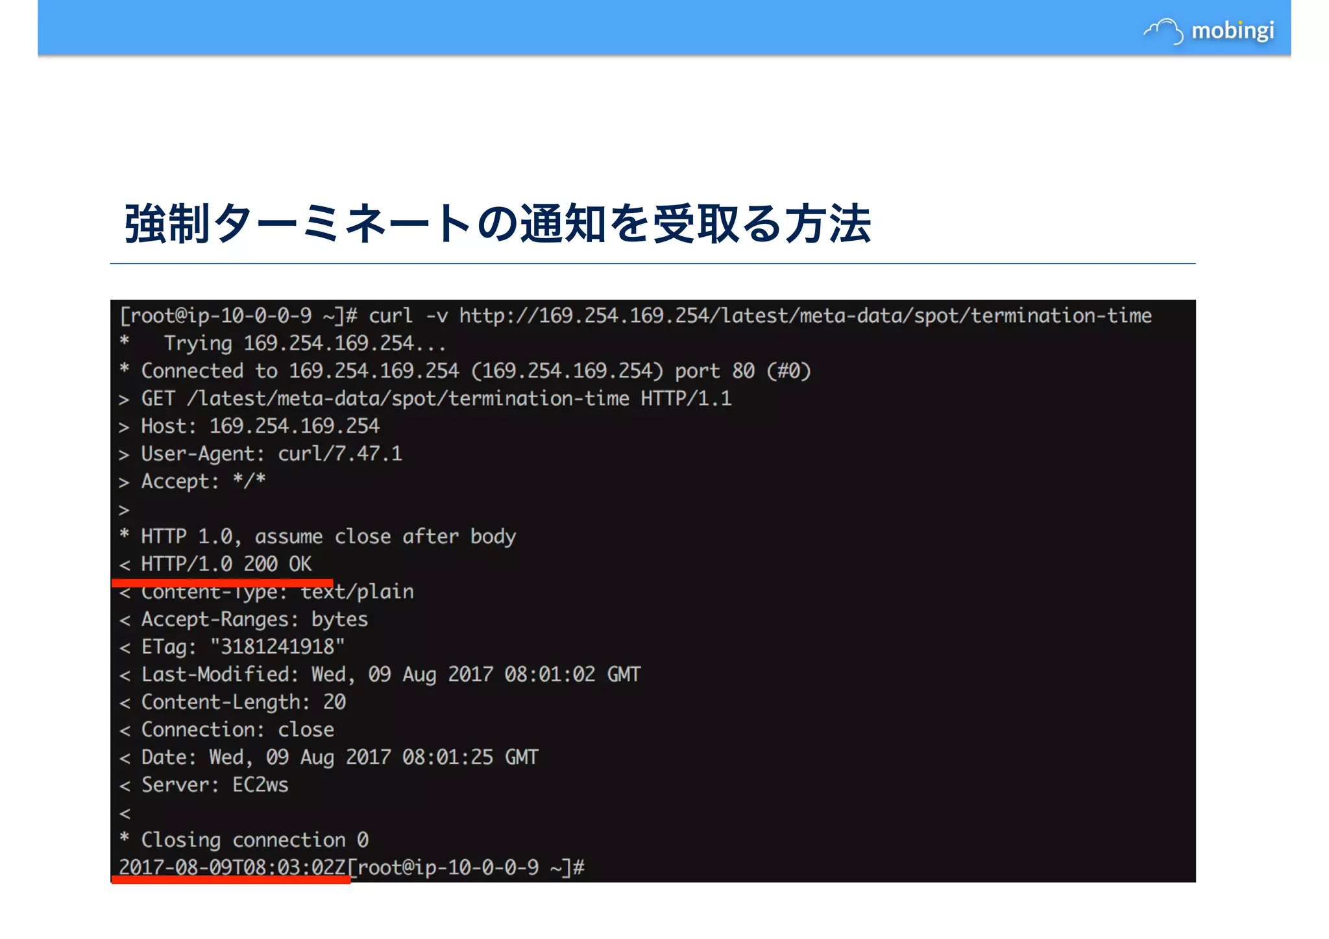
Task: Click the Last-Modified 08:01:02 GMT line
Action: [x=380, y=675]
